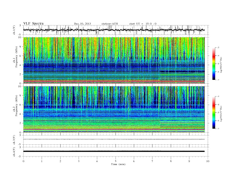The width and height of the screenshot is (234, 181).
Task: Click the "ch.3(V)" axis label
Action: tap(14, 140)
